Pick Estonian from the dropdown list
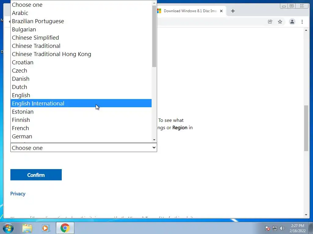 tap(81, 112)
